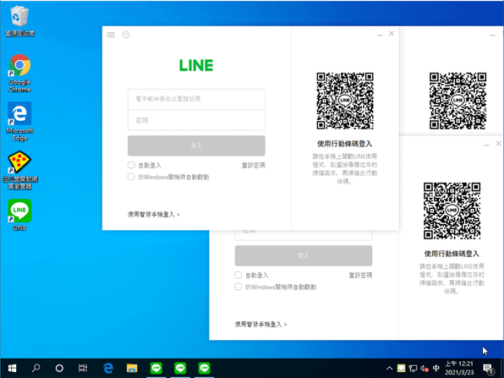The image size is (504, 378).
Task: Minimize the front LINE window
Action: pyautogui.click(x=380, y=34)
